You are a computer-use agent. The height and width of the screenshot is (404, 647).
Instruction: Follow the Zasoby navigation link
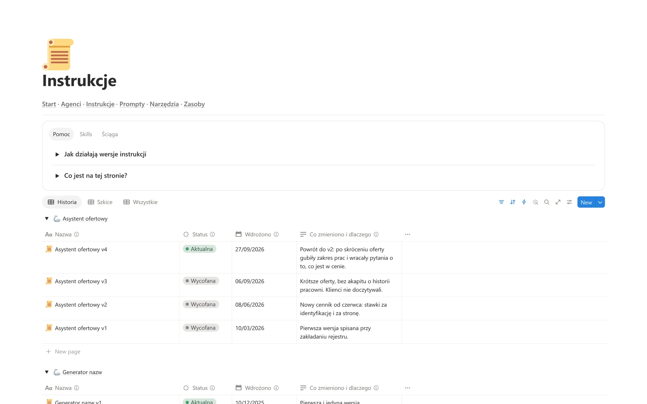coord(194,104)
